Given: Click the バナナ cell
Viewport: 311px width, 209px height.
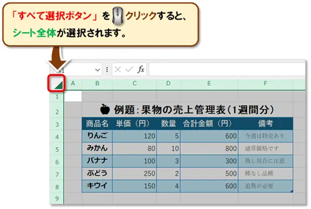Looking at the screenshot, I should point(97,161).
